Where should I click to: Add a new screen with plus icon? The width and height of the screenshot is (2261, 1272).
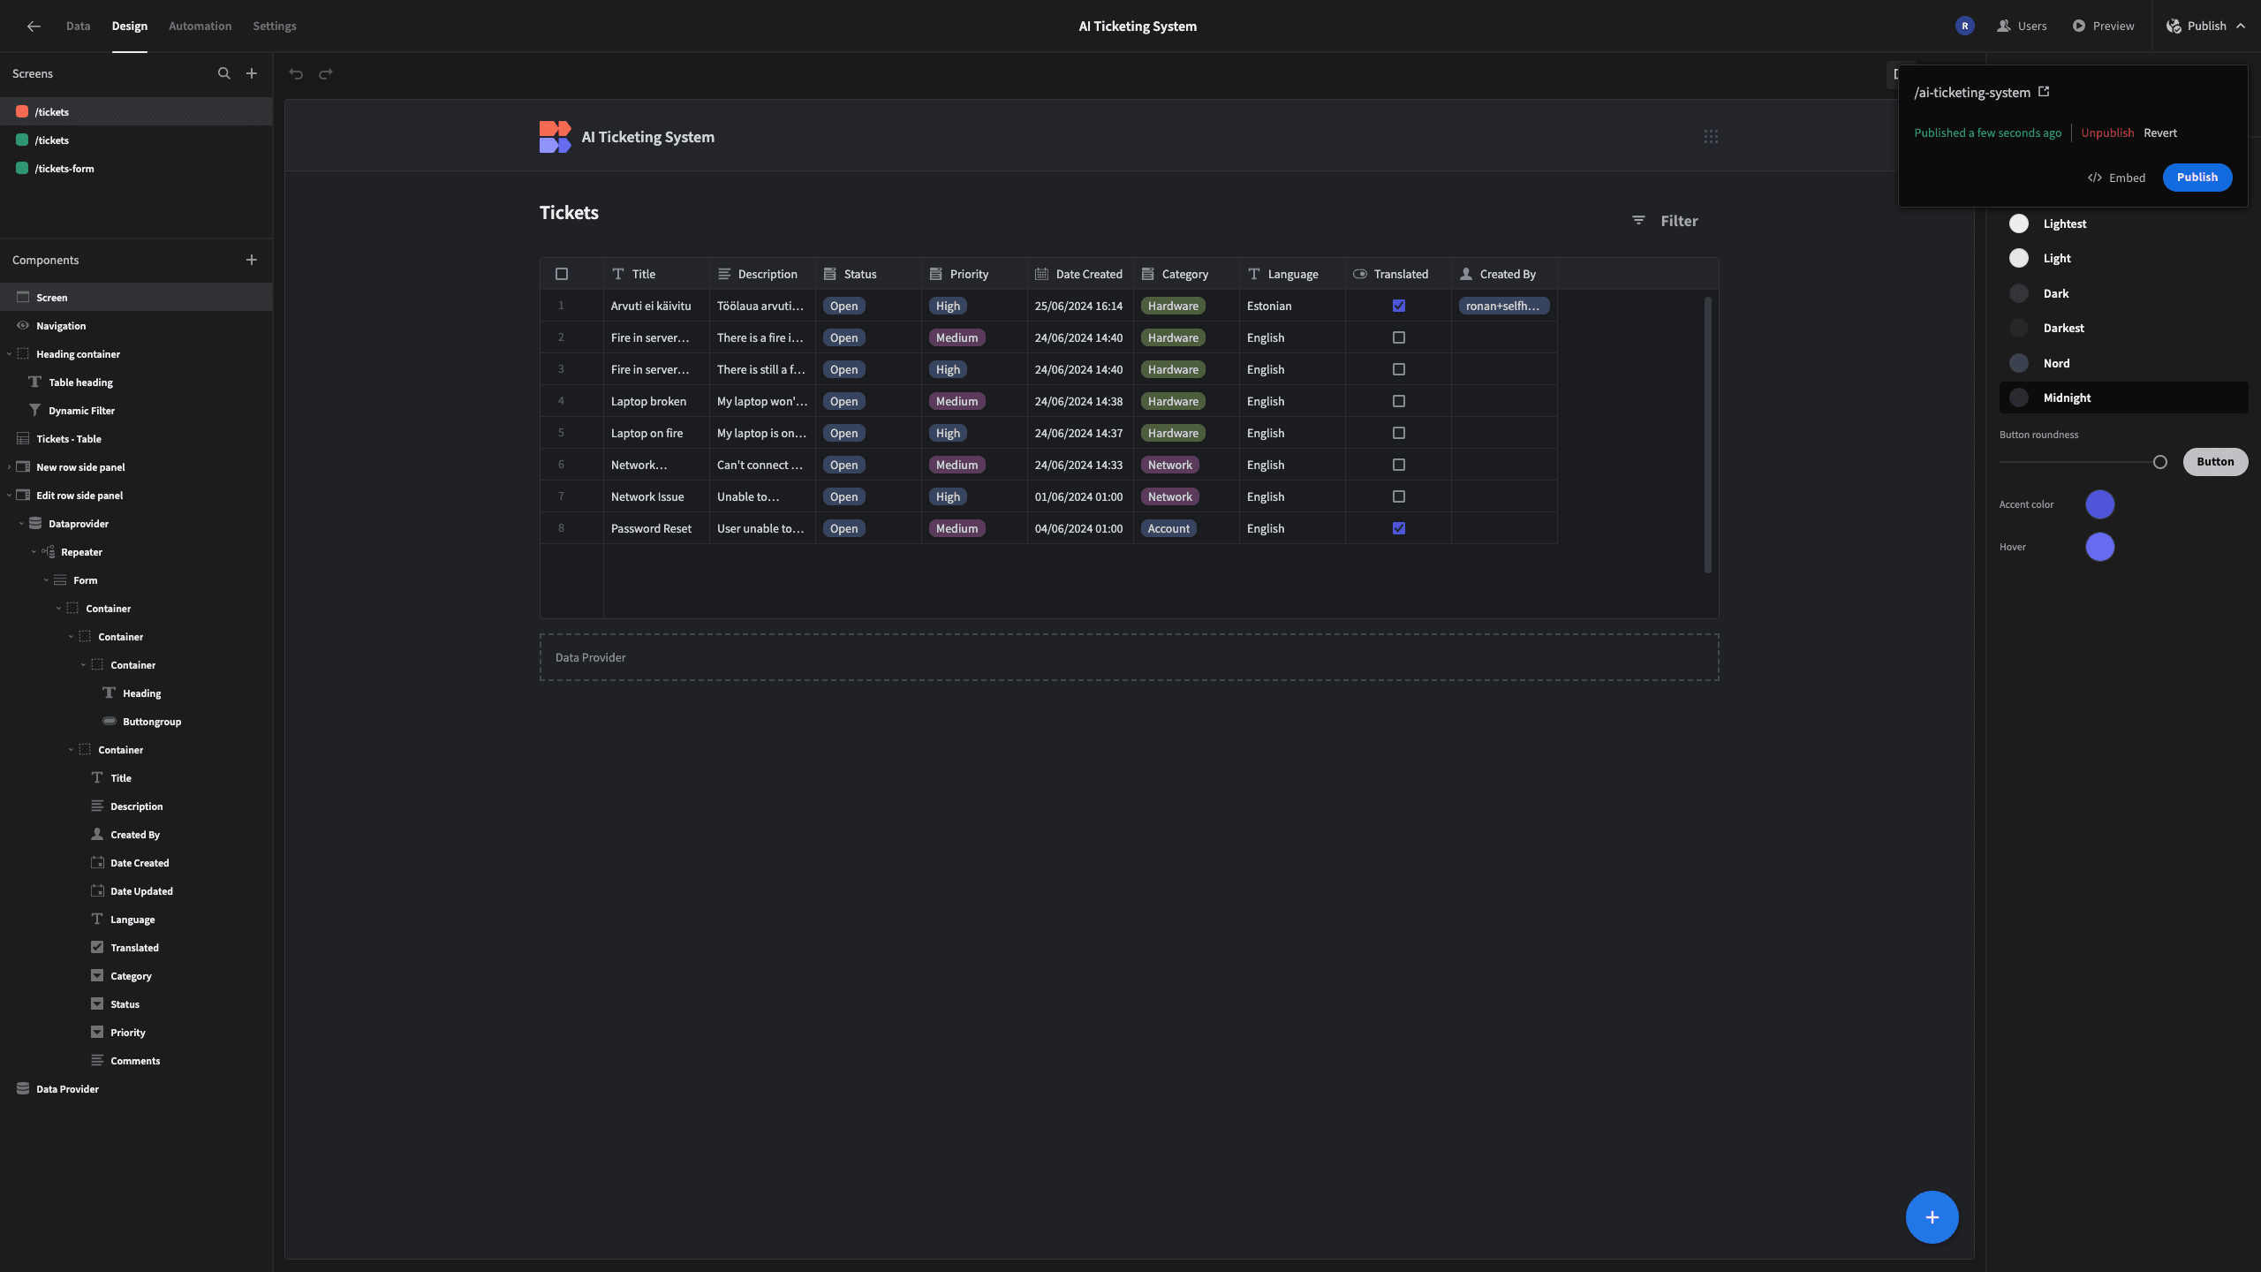[x=252, y=73]
